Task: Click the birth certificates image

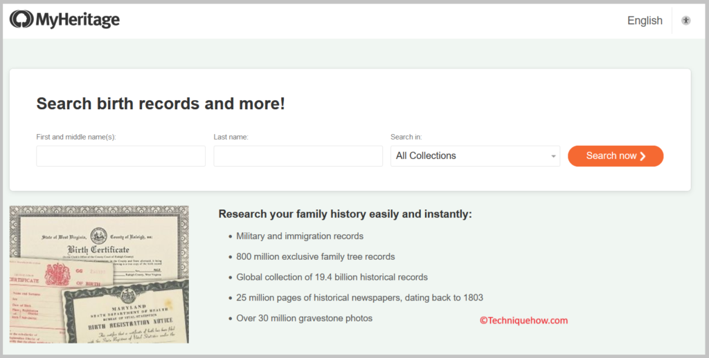Action: tap(99, 274)
